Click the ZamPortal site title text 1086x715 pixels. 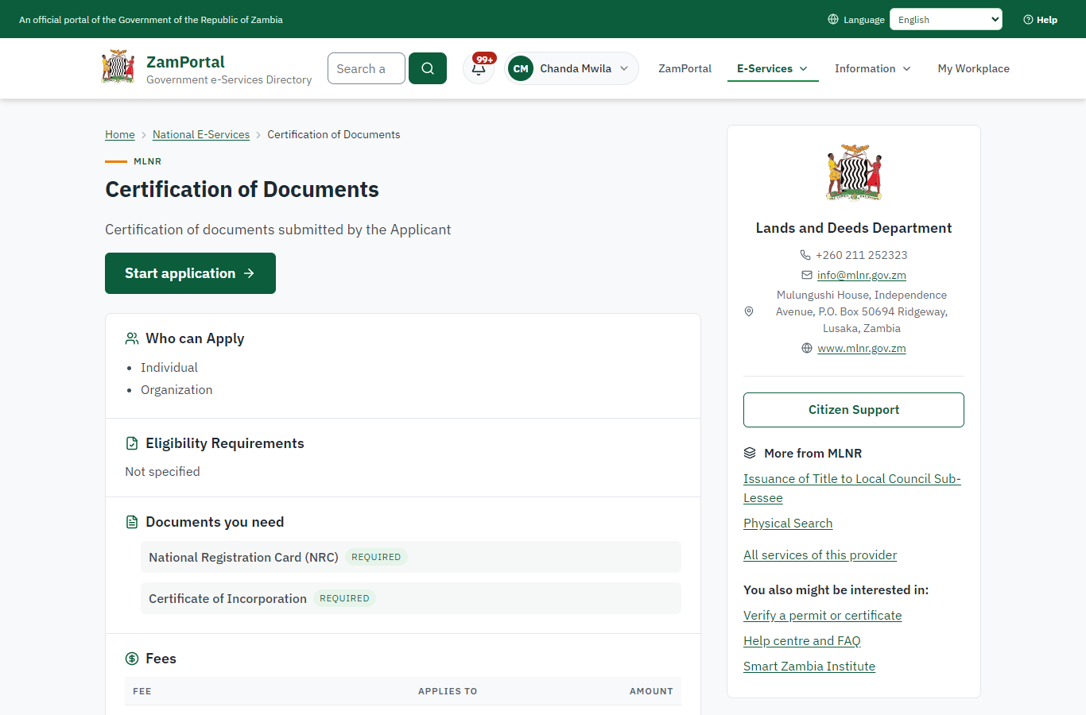185,62
